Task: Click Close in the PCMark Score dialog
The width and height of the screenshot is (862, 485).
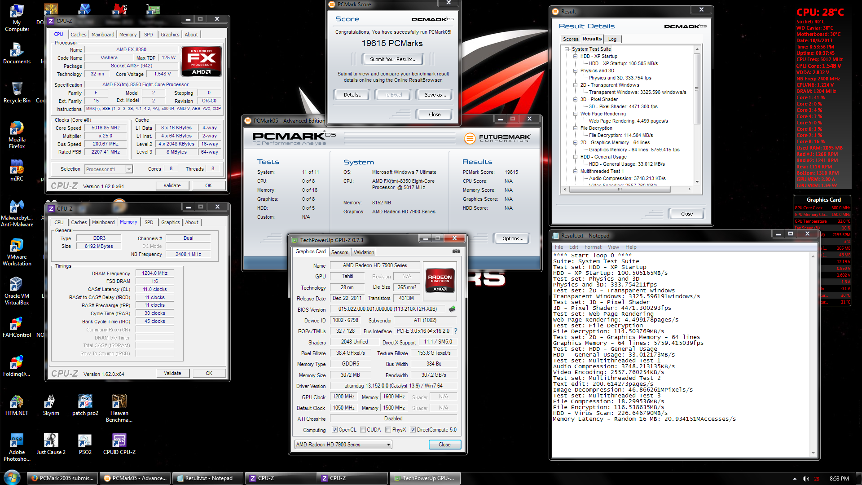Action: pyautogui.click(x=435, y=115)
